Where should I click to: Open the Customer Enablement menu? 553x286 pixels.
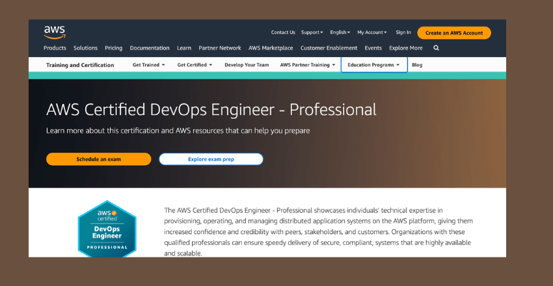pyautogui.click(x=329, y=48)
